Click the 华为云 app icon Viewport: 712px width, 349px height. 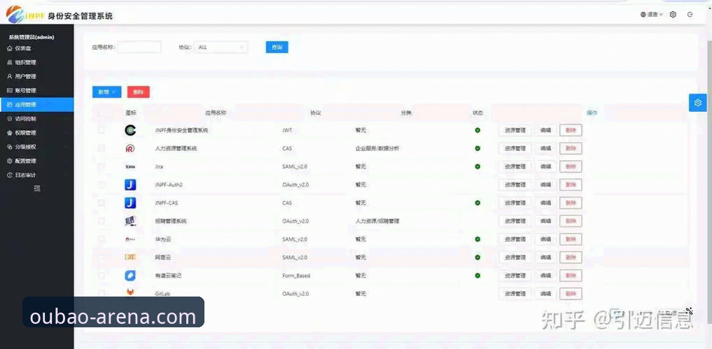(130, 239)
